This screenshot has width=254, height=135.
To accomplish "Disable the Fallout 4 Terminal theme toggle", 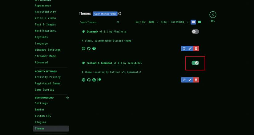I will tap(195, 63).
